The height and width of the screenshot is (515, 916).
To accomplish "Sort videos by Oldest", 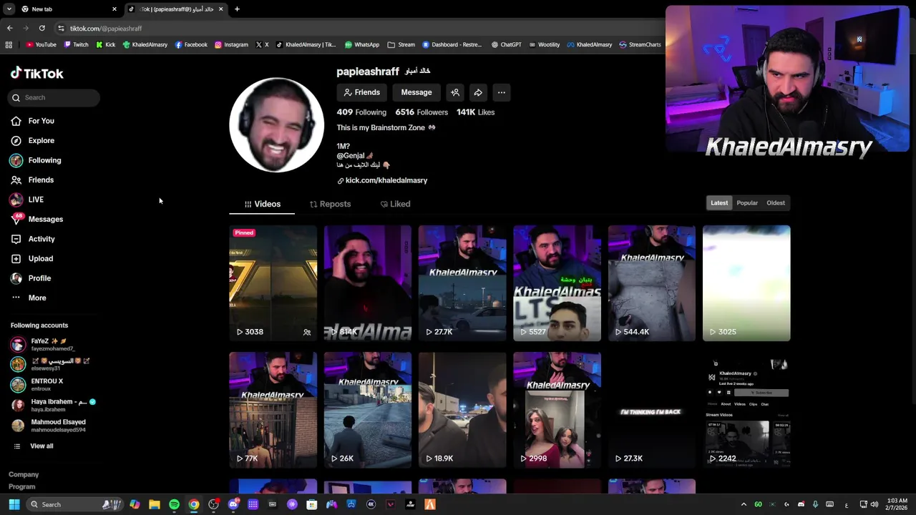I will [776, 203].
